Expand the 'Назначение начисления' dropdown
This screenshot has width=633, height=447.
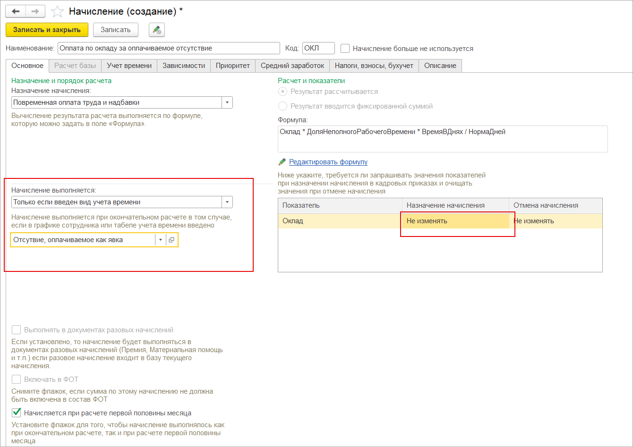(x=227, y=102)
